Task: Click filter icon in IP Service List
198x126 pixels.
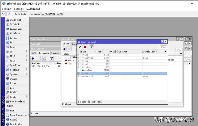Action: click(x=92, y=47)
